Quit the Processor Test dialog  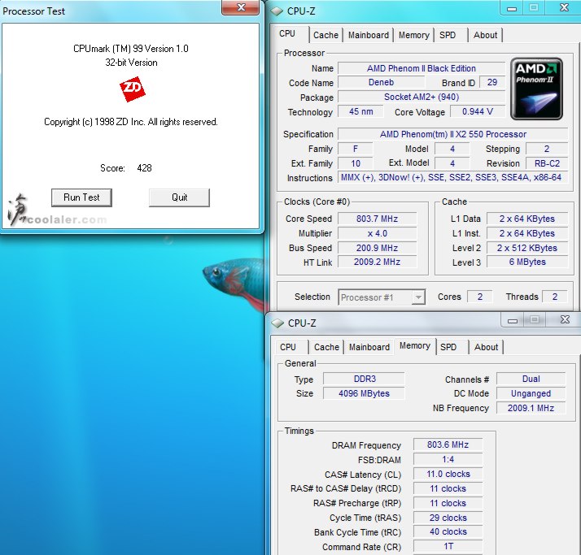click(x=179, y=197)
